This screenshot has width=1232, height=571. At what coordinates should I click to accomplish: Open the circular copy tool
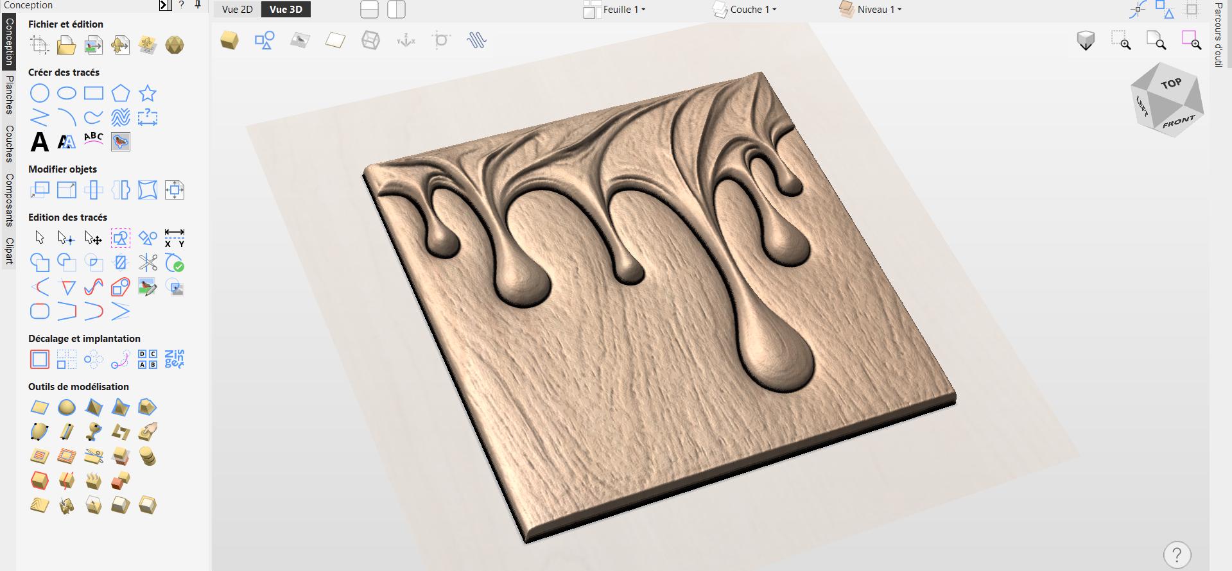click(94, 359)
